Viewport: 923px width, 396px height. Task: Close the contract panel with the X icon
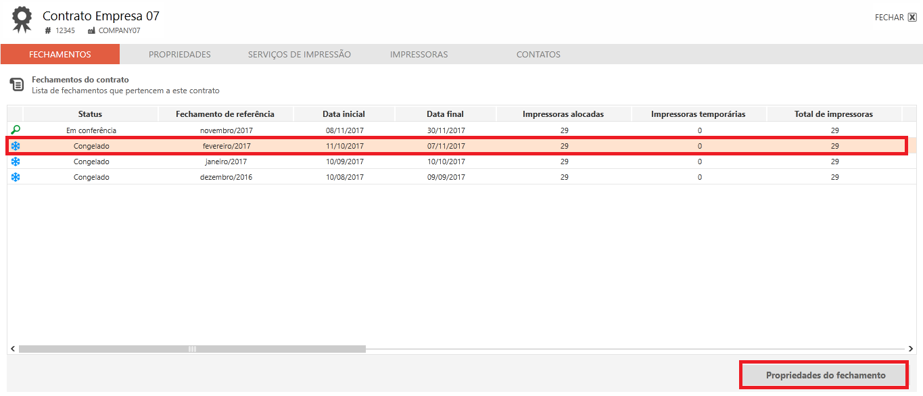(x=912, y=18)
